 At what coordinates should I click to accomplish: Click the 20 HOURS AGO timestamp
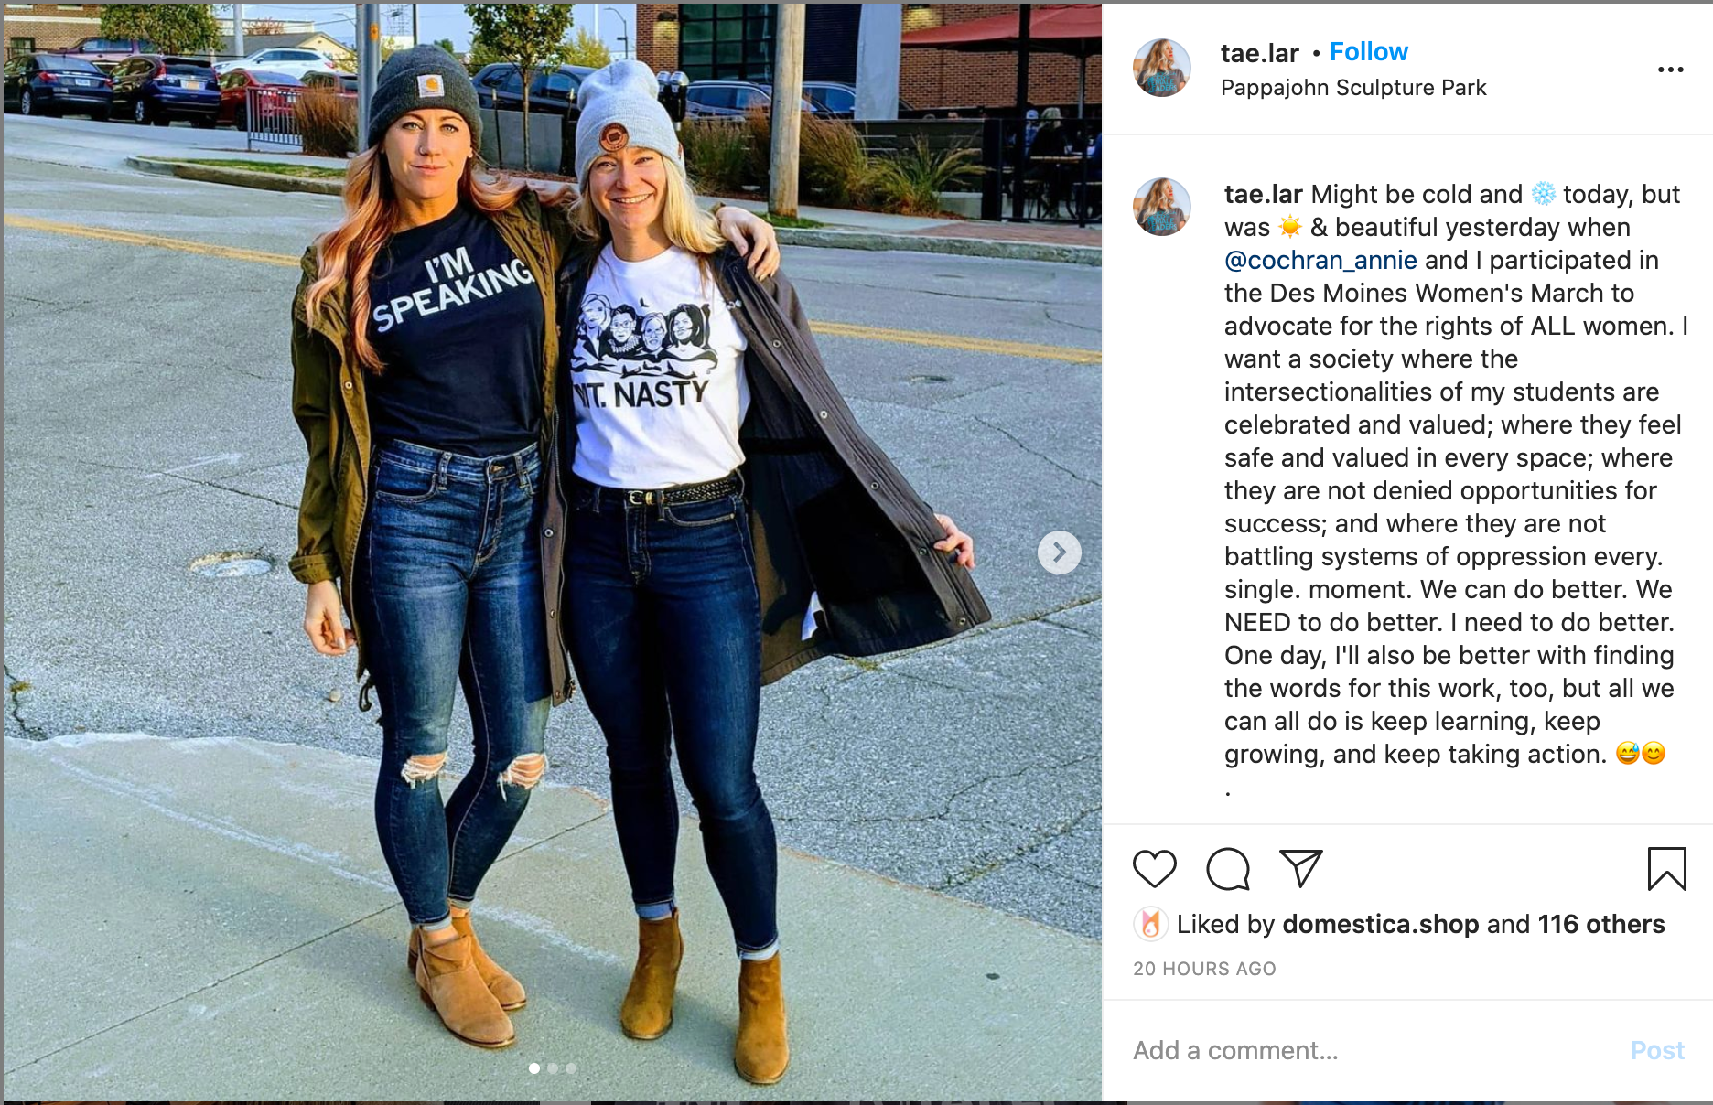(x=1204, y=969)
